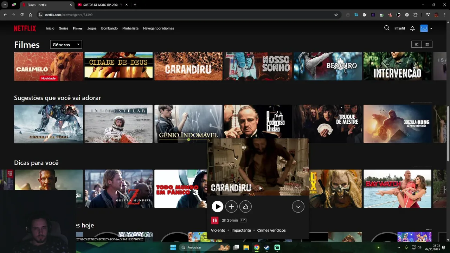Viewport: 450px width, 253px height.
Task: Show hidden system tray icons
Action: point(399,247)
